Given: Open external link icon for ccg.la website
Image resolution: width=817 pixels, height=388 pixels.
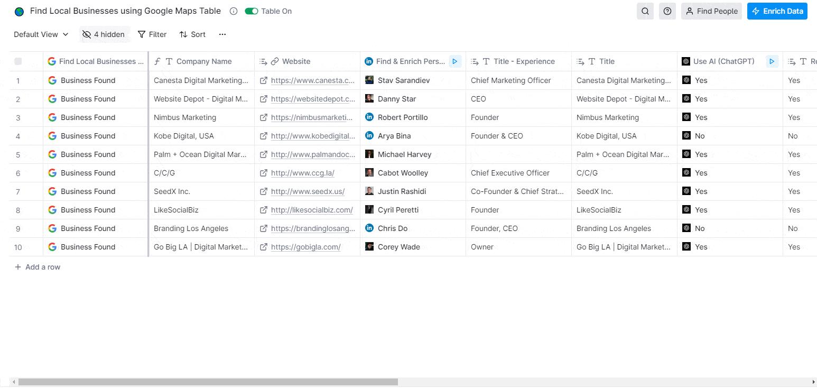Looking at the screenshot, I should [263, 173].
